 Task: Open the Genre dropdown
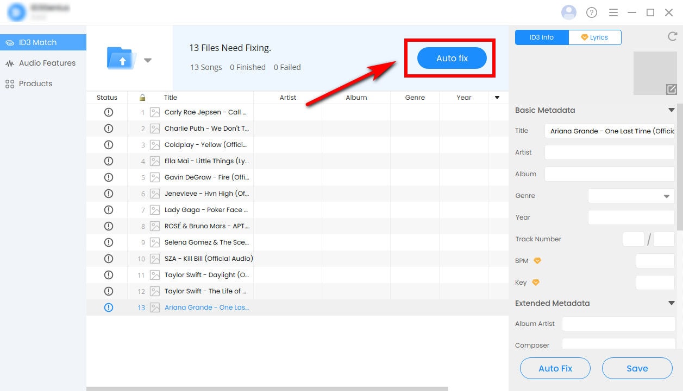pos(631,196)
